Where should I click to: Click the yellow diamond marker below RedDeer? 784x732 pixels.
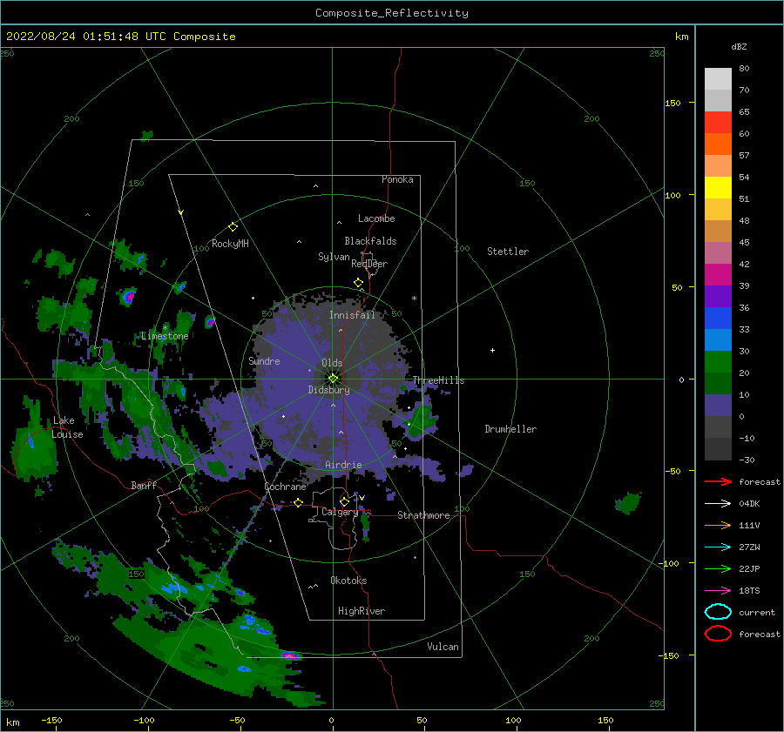[358, 283]
